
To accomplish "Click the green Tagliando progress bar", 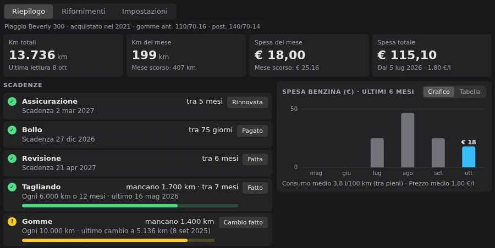I will 130,206.
